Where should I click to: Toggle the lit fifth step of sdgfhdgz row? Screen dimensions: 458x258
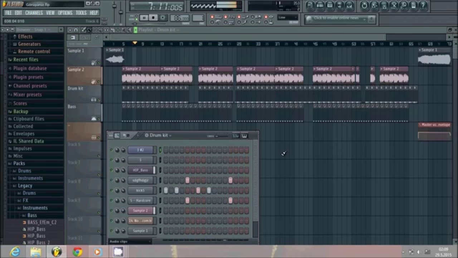[x=187, y=180]
